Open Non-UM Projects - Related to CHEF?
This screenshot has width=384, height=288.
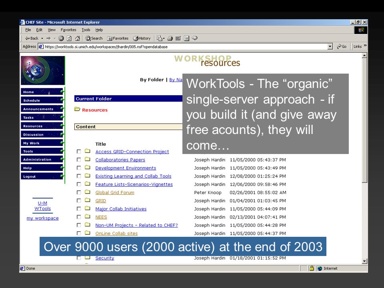[x=137, y=225]
